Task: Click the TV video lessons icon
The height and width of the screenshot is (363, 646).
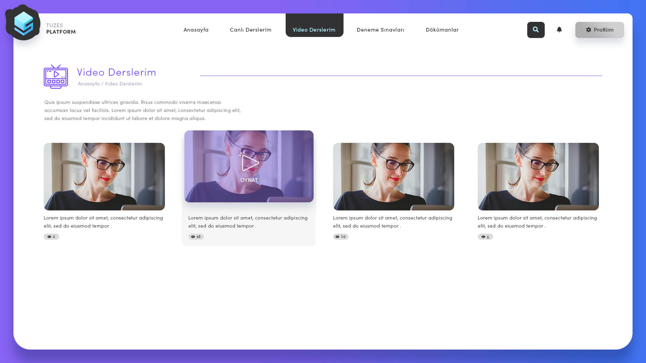Action: [56, 77]
